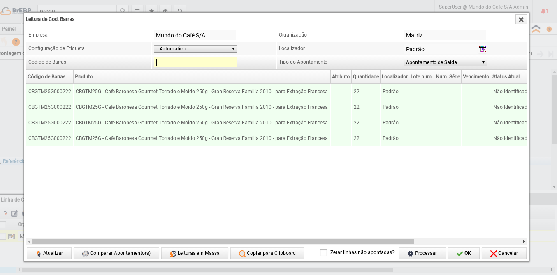Open Comparar Apontamento(s)
This screenshot has height=275, width=557.
[x=116, y=253]
